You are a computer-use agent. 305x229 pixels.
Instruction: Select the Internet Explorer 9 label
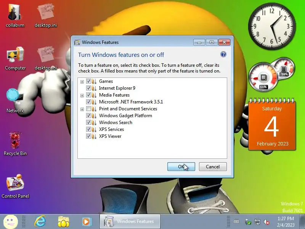pyautogui.click(x=117, y=88)
